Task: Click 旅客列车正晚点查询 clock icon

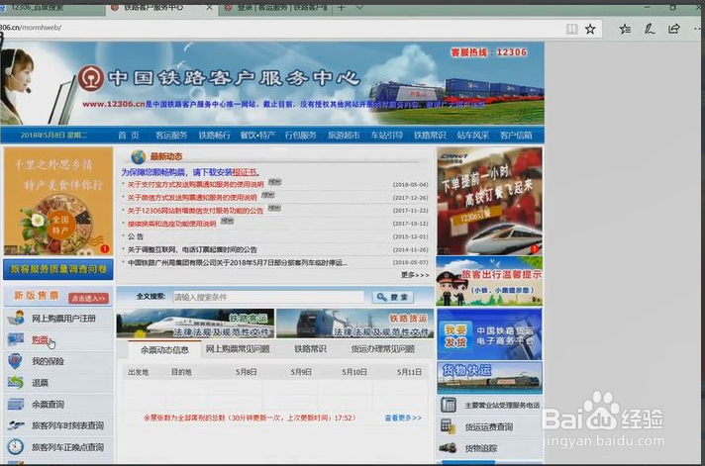Action: [x=15, y=446]
